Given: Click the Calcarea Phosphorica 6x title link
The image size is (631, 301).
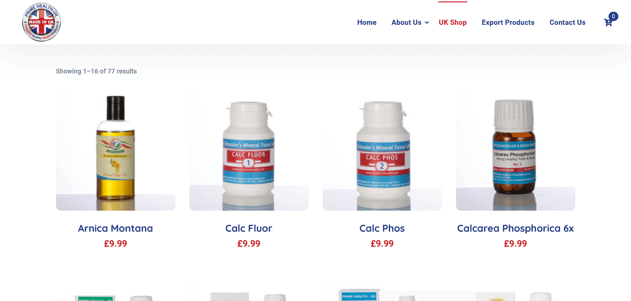Looking at the screenshot, I should [515, 228].
